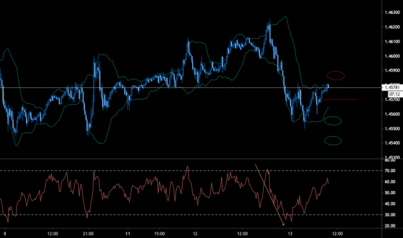Click the day 13 date label on time axis

(290, 234)
